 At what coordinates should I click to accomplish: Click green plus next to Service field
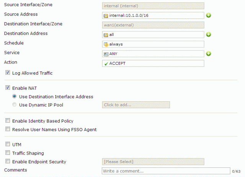click(x=209, y=54)
